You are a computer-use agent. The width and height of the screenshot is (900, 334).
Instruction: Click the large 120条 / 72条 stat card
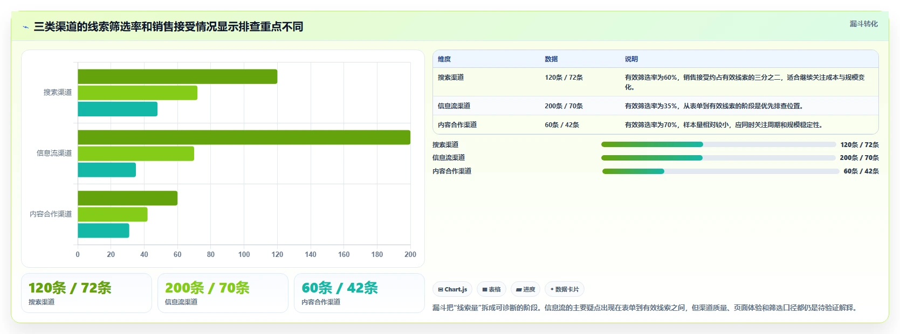coord(86,293)
